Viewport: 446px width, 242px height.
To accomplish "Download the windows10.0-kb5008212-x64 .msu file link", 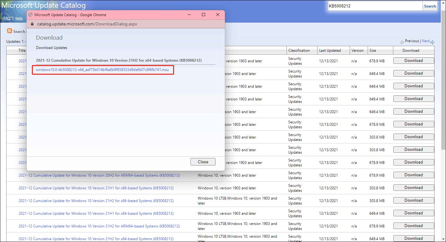I will [102, 70].
